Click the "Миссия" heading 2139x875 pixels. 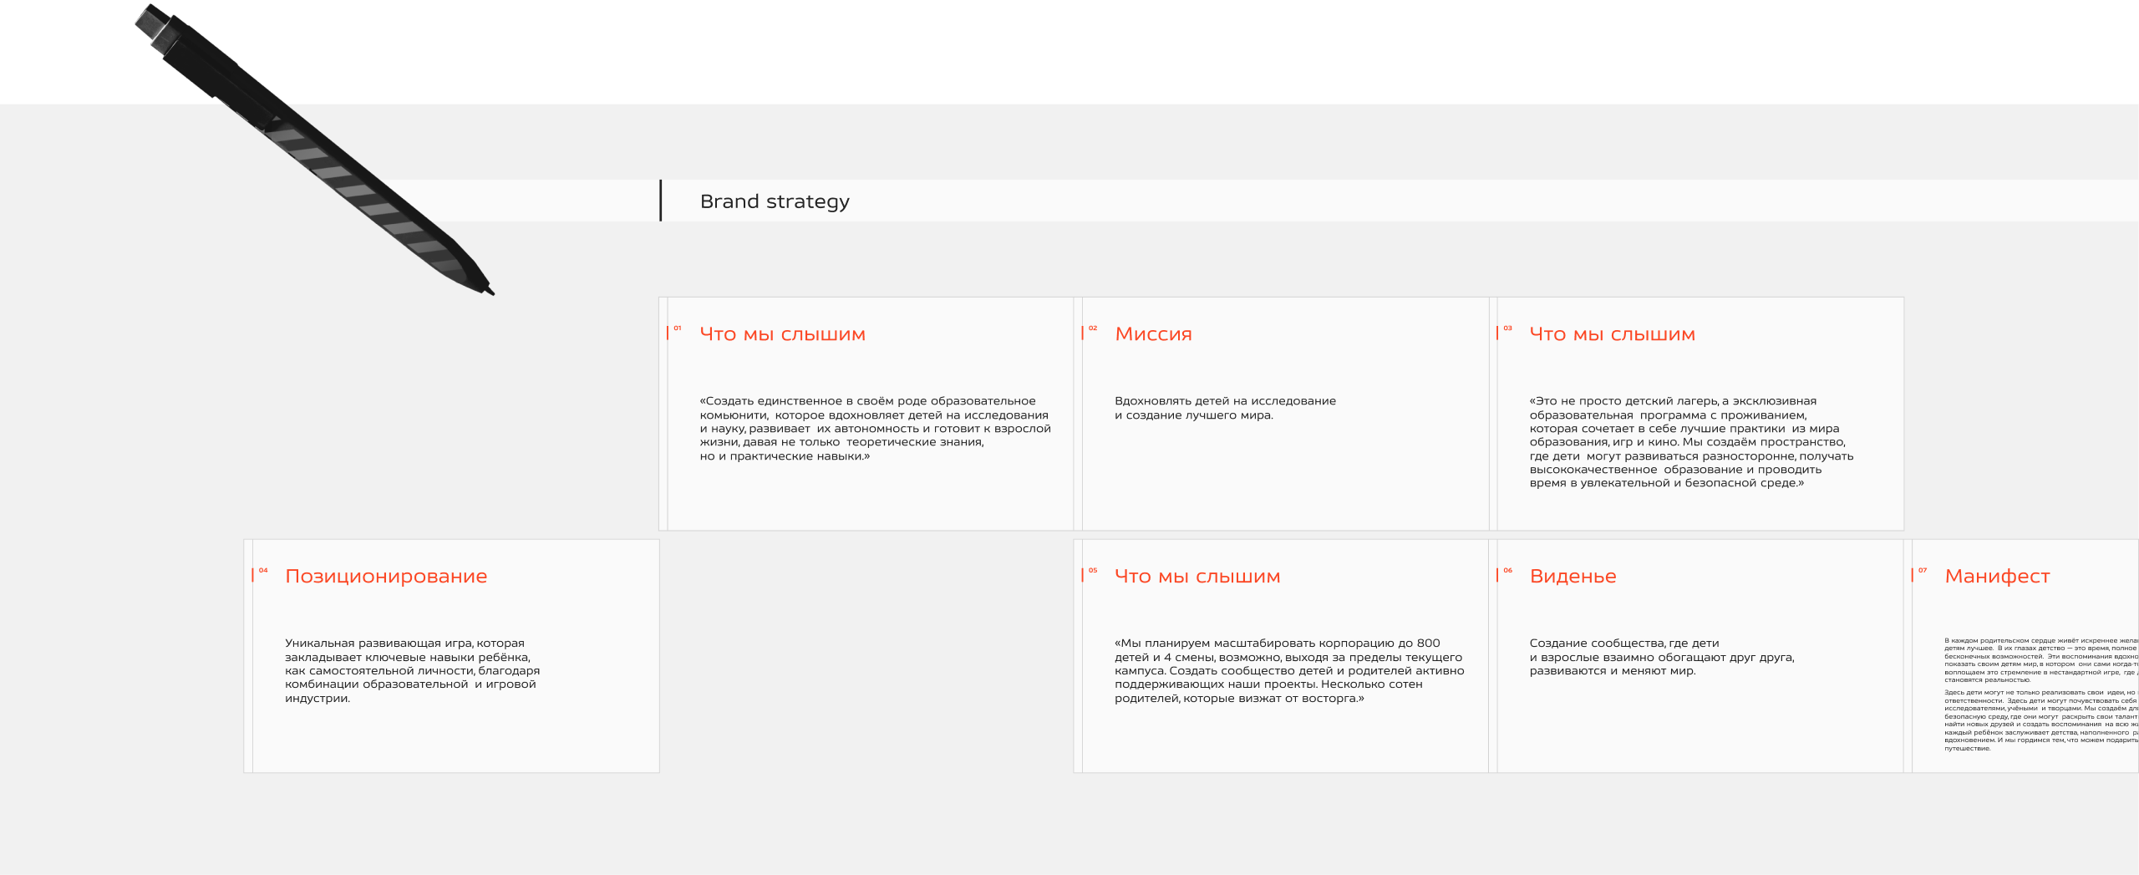tap(1153, 334)
